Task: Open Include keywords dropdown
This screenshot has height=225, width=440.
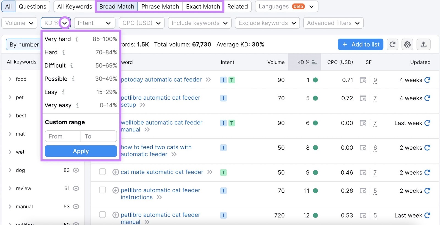Action: tap(200, 23)
